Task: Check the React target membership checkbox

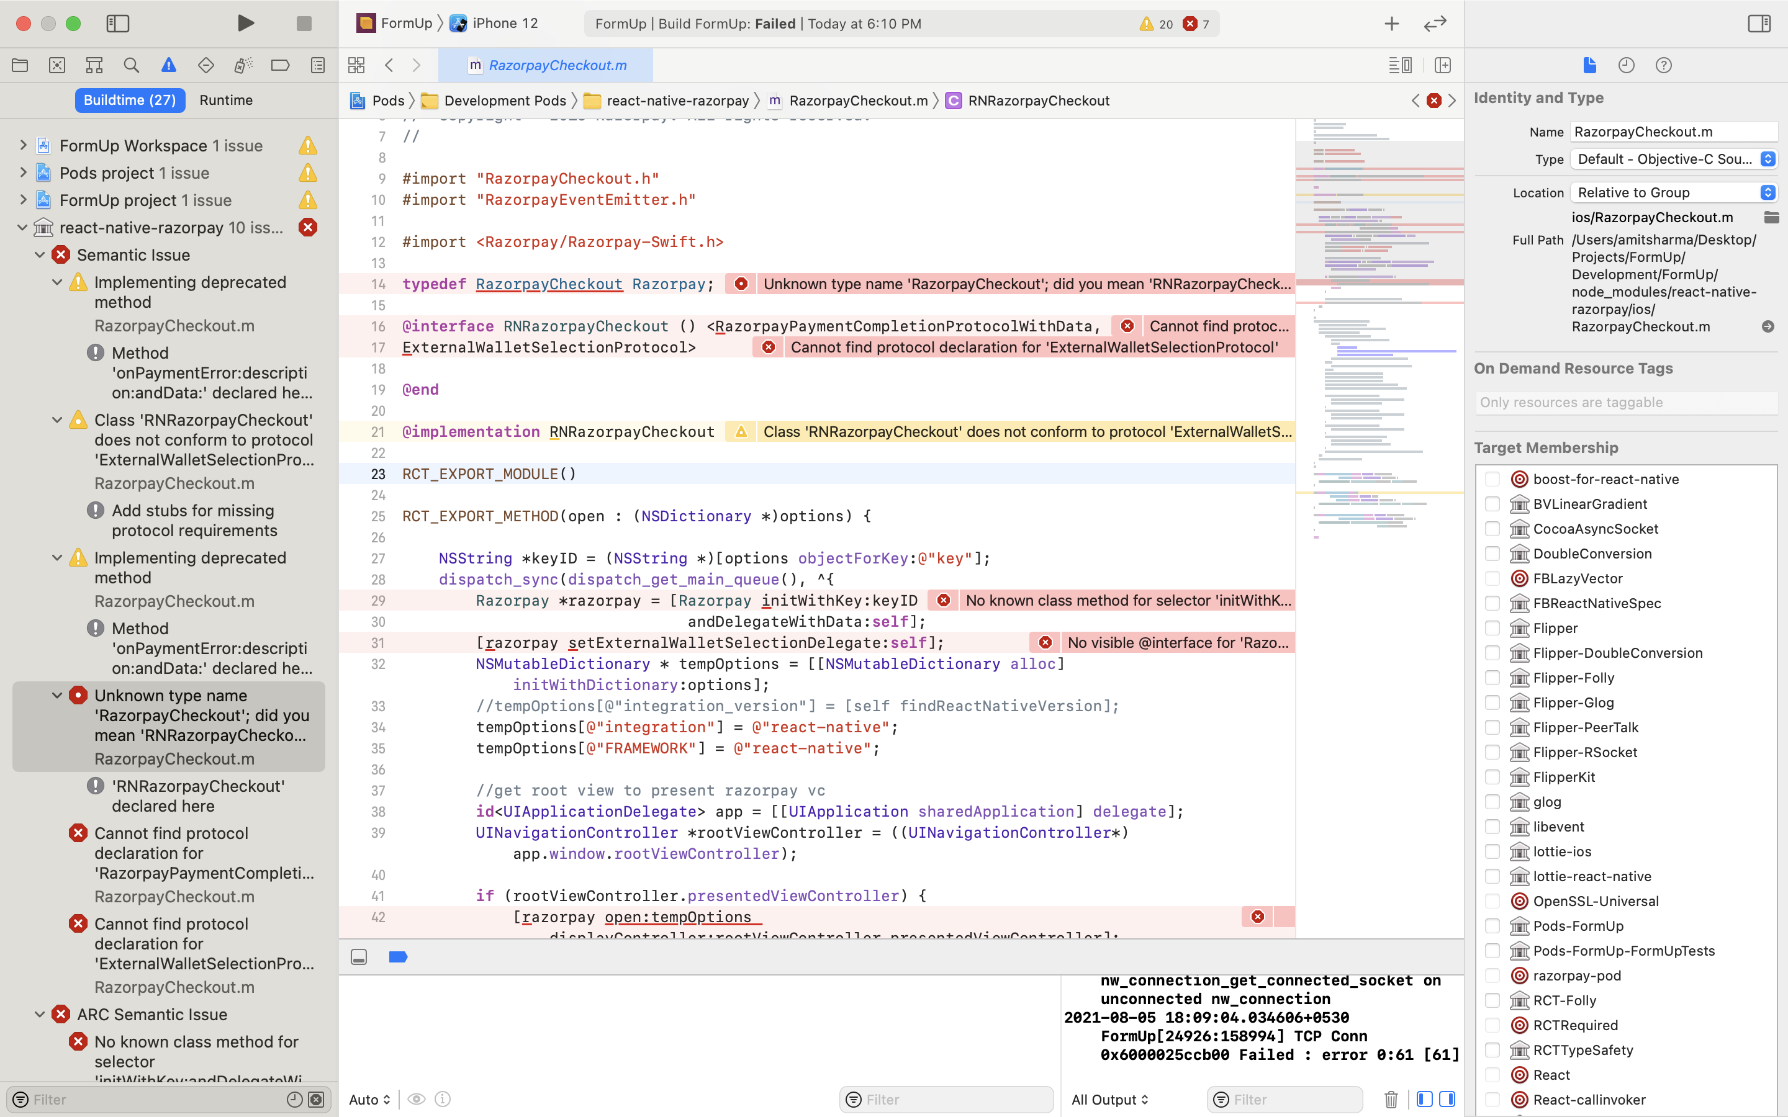Action: click(x=1494, y=1075)
